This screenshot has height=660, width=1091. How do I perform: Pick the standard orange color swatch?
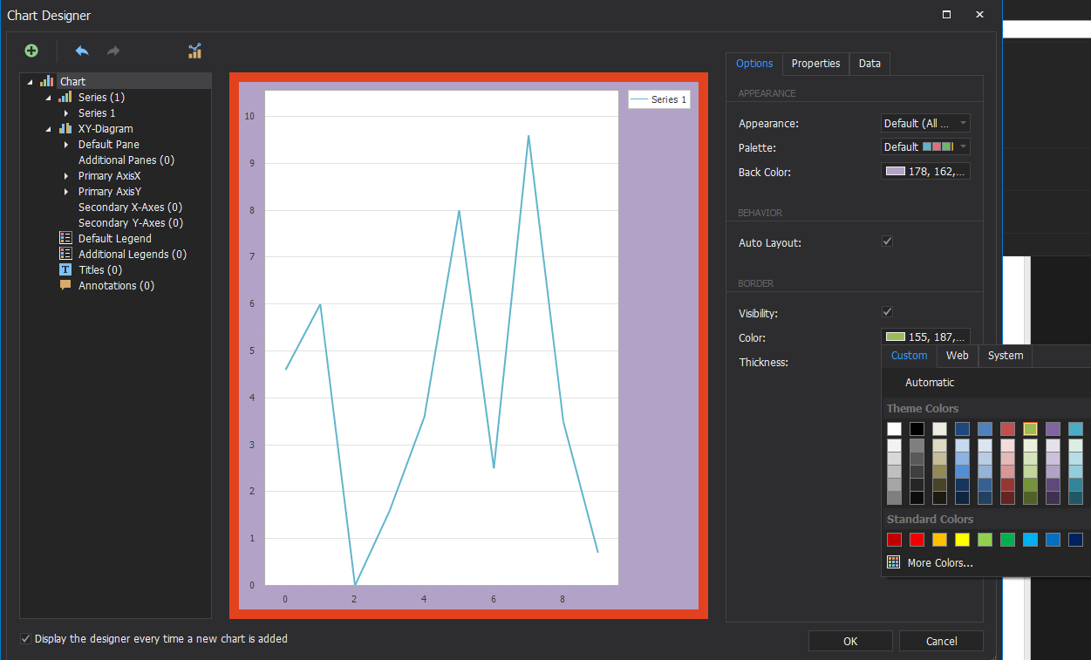coord(939,540)
